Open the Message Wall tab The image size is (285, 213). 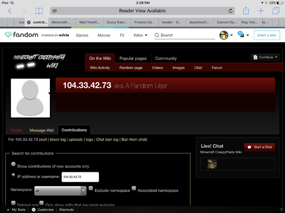[x=41, y=130]
